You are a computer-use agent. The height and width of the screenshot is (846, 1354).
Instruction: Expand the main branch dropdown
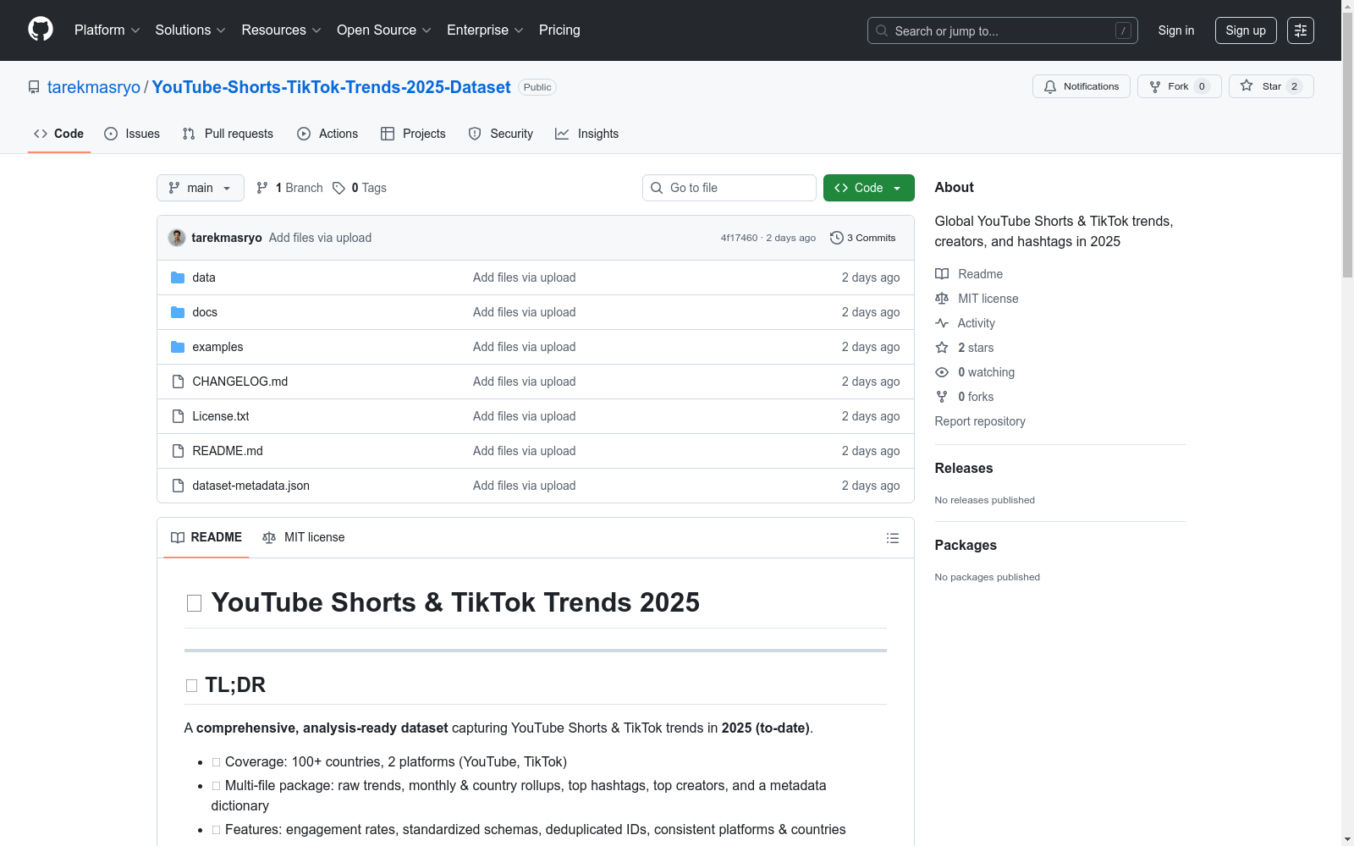point(200,188)
